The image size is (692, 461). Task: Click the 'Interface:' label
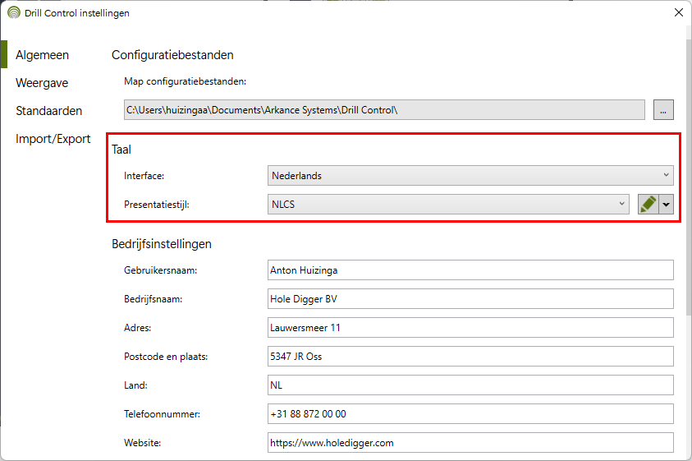[144, 176]
